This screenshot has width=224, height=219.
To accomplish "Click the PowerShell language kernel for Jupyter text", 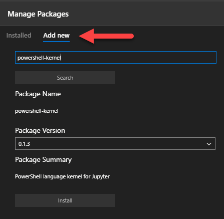I will click(x=62, y=176).
